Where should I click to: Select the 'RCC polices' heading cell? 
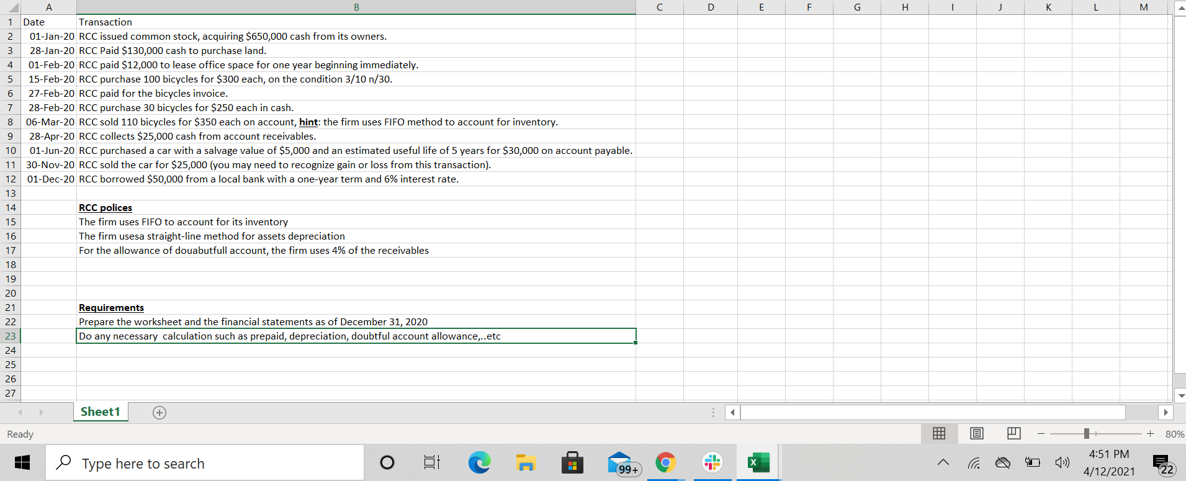356,207
